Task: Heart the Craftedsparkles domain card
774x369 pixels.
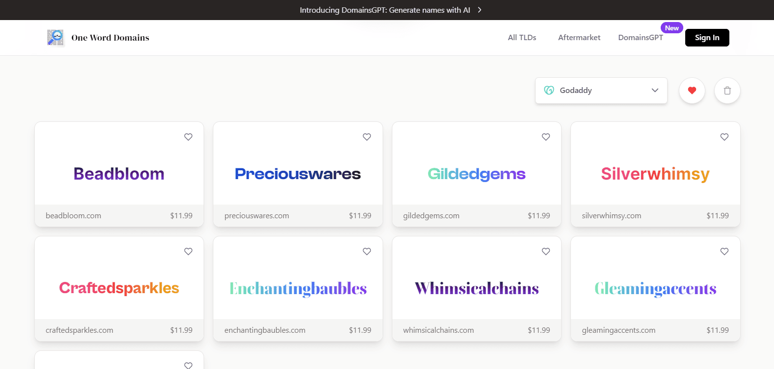Action: click(188, 252)
